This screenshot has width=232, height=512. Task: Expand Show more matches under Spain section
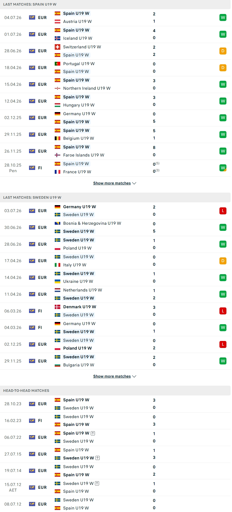(115, 183)
